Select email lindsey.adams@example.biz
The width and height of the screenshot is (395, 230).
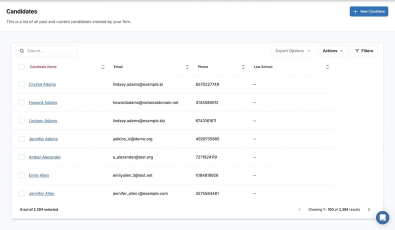pyautogui.click(x=139, y=120)
